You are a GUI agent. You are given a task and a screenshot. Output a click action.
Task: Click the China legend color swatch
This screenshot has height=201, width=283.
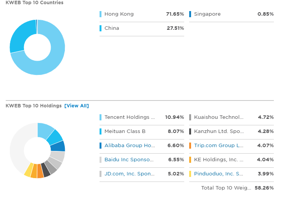tap(101, 28)
